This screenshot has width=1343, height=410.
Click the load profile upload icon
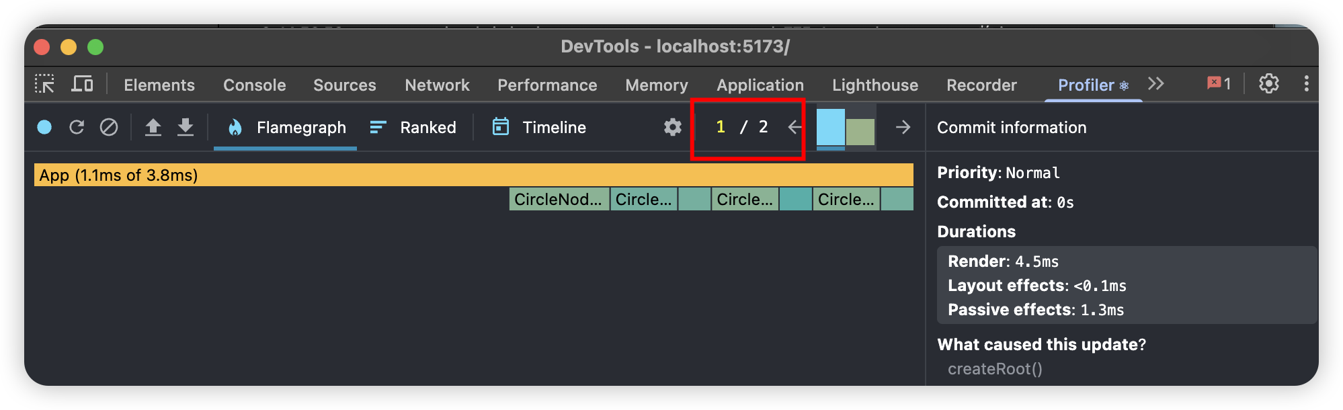coord(153,127)
